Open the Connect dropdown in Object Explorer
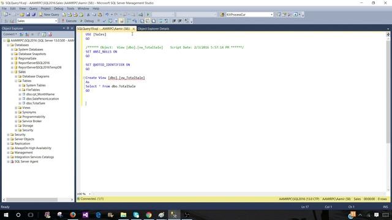392x220 pixels. pos(10,34)
